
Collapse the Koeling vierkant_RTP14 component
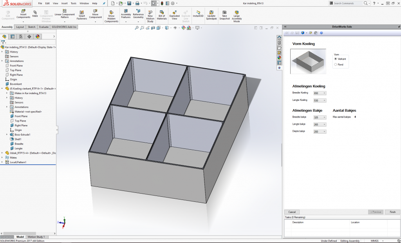pyautogui.click(x=2, y=89)
